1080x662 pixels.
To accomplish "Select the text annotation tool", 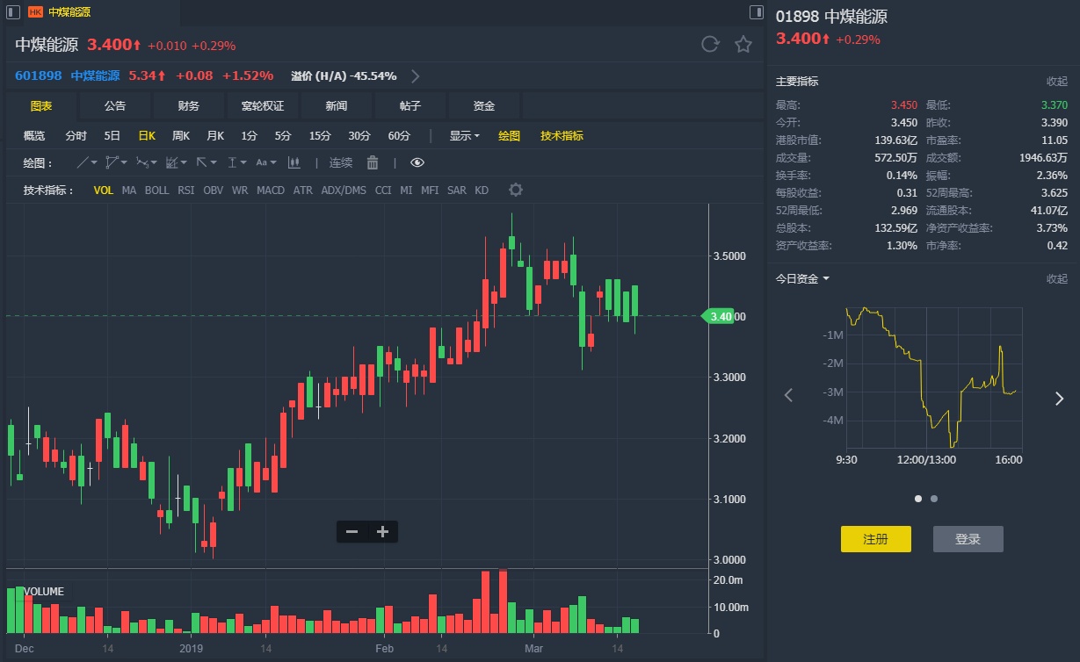I will 265,162.
